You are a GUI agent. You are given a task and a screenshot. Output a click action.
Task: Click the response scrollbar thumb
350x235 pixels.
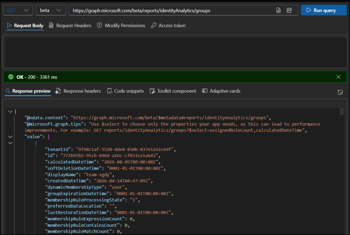click(342, 112)
